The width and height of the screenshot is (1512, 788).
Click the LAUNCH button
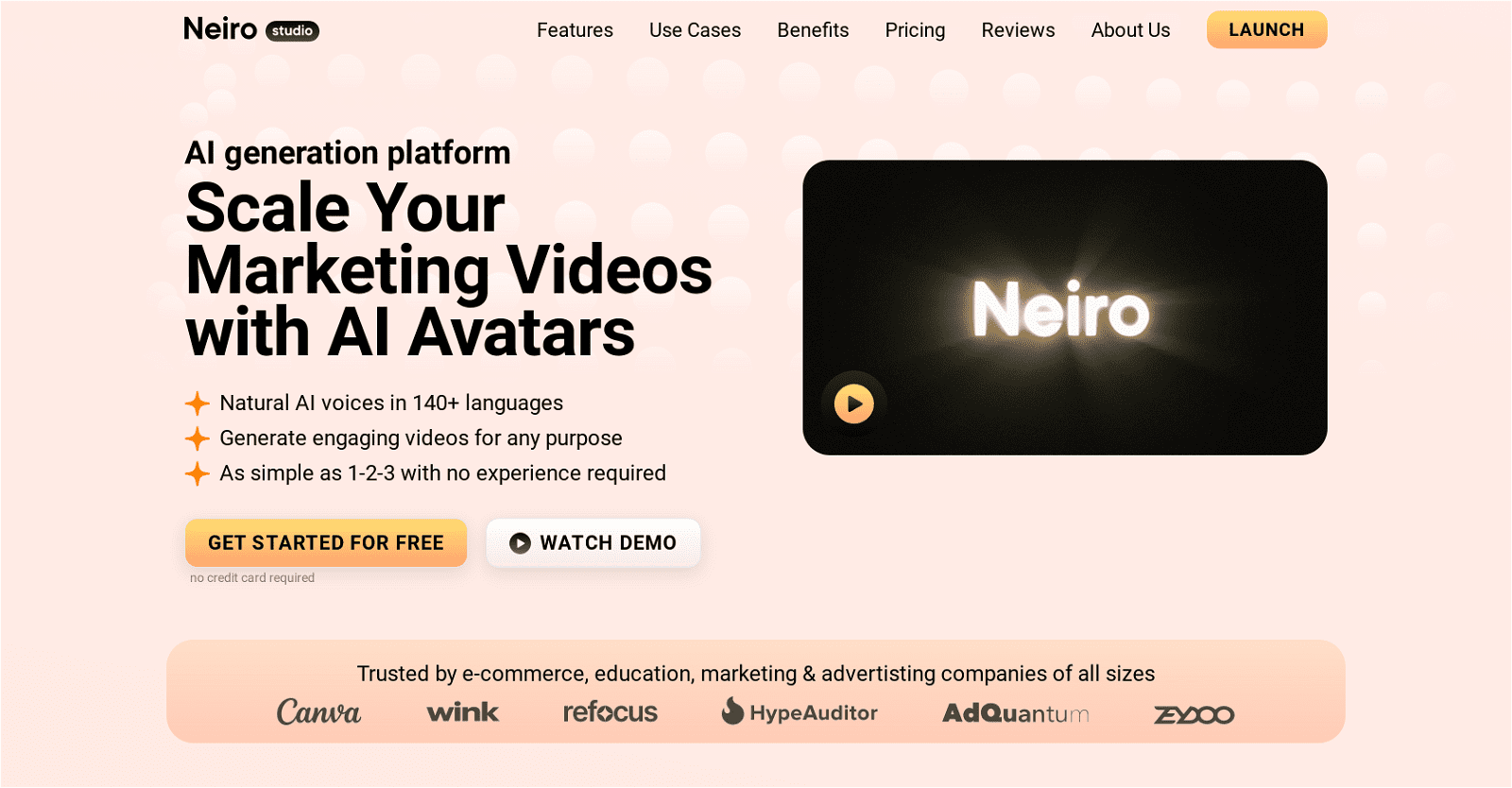point(1266,29)
